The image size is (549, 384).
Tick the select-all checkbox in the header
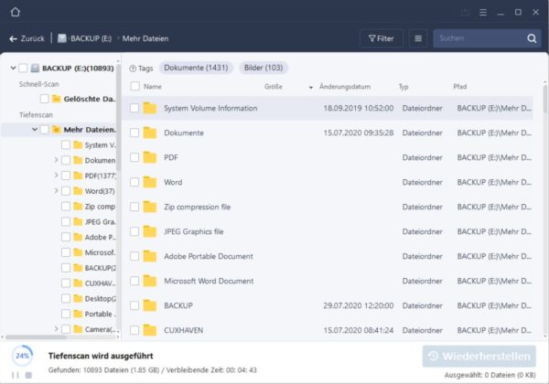click(x=135, y=86)
